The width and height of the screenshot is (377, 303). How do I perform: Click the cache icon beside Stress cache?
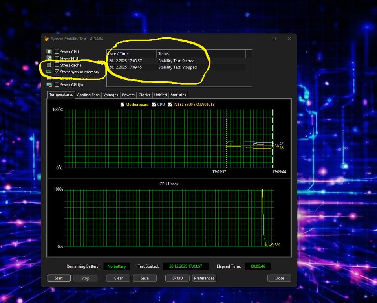click(49, 65)
